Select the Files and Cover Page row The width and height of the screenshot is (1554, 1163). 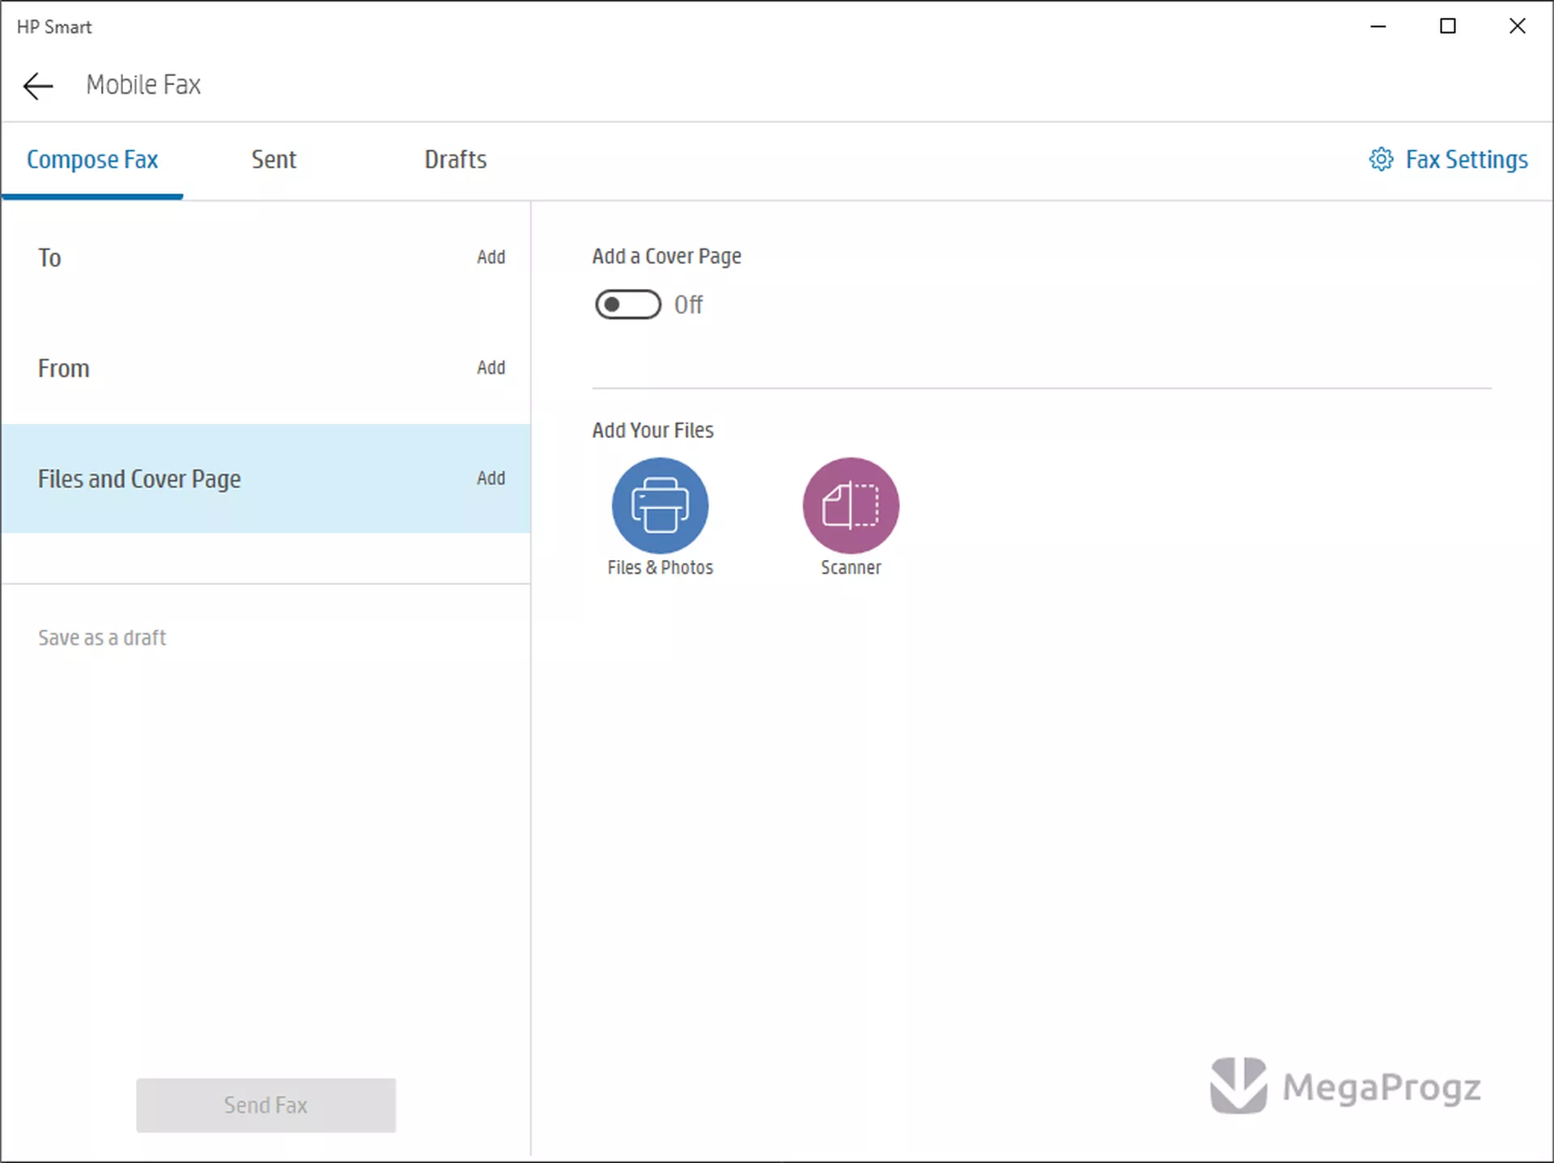(265, 478)
